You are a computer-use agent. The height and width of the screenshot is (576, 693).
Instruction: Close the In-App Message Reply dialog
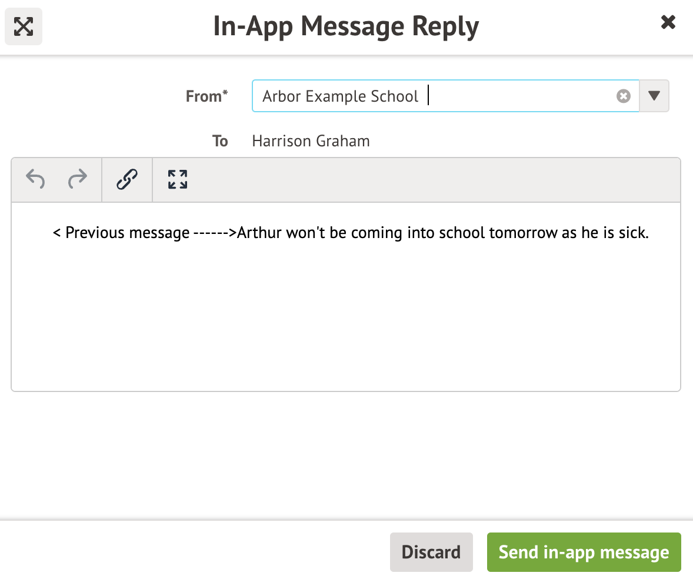668,23
